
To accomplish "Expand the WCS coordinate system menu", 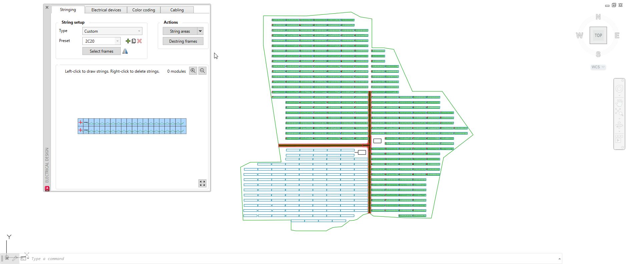I will point(603,67).
